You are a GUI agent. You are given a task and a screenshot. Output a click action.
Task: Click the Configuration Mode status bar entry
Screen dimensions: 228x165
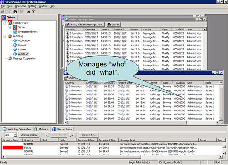click(169, 162)
